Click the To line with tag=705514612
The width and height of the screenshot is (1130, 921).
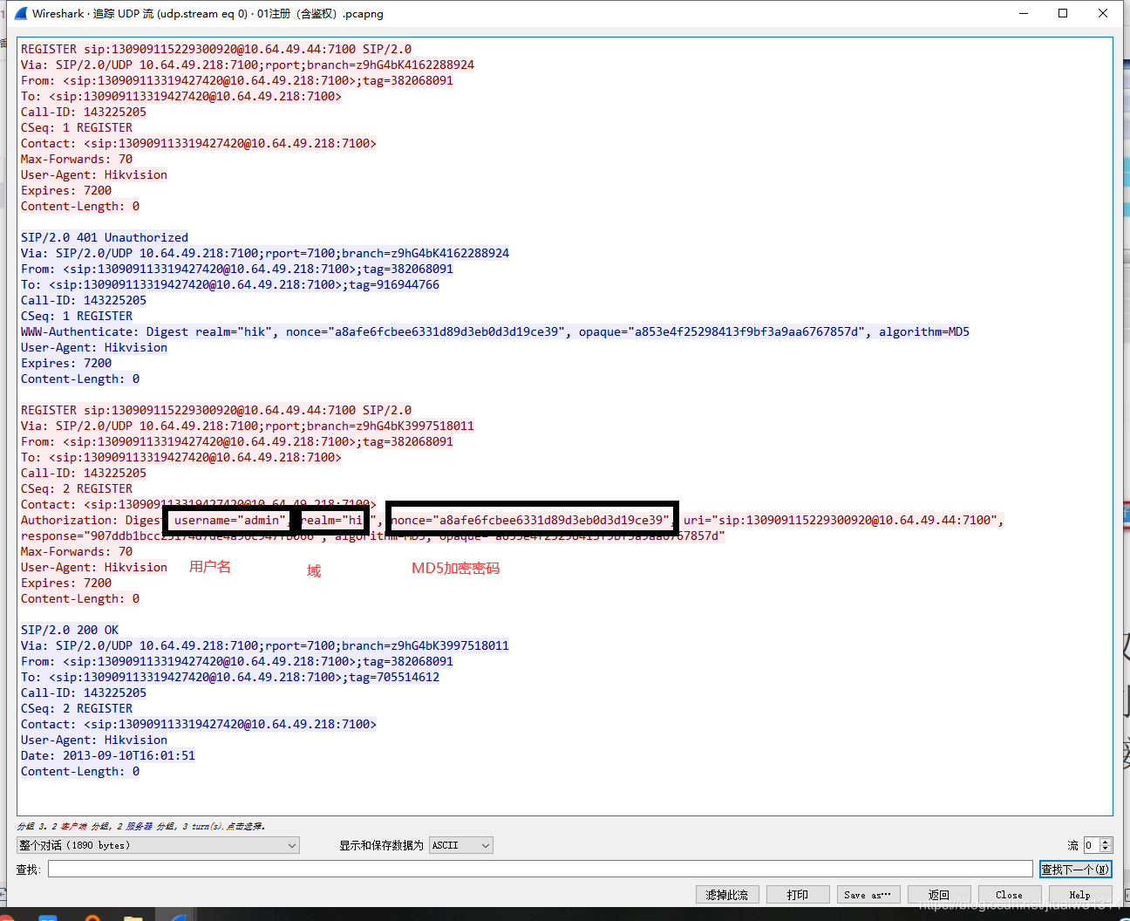click(230, 677)
